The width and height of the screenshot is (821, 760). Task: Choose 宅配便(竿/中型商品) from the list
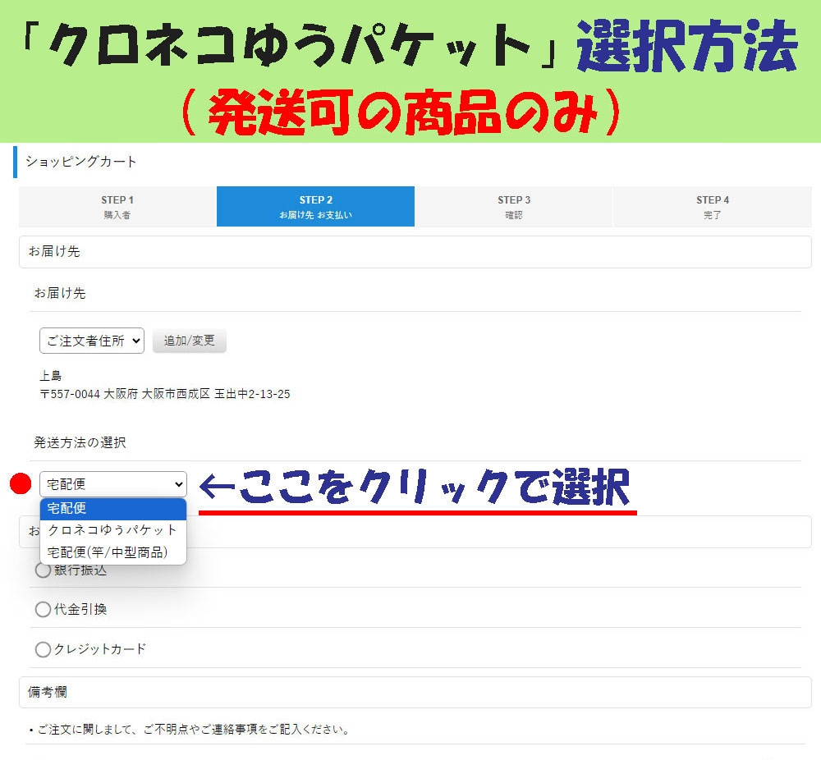[x=113, y=552]
